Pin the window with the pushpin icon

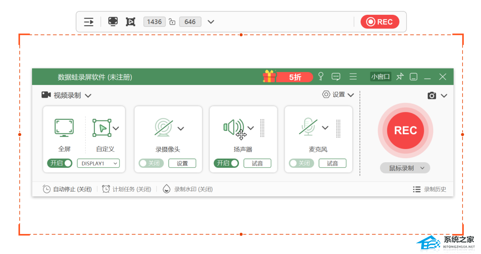click(400, 77)
